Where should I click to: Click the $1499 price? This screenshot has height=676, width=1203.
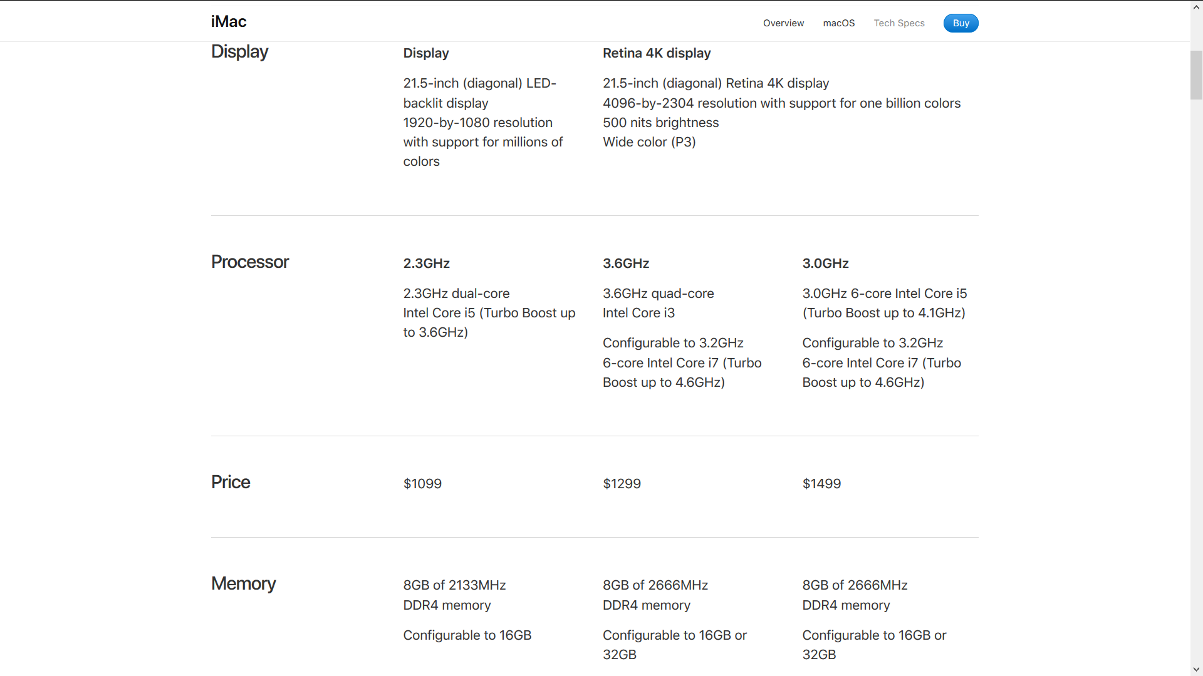pyautogui.click(x=821, y=484)
